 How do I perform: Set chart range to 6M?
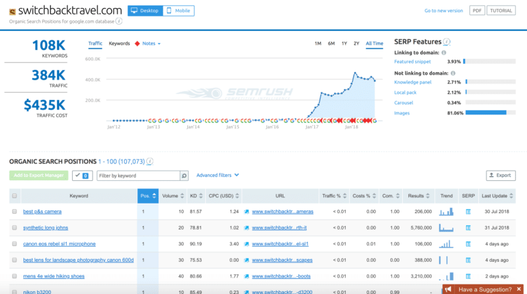[331, 44]
